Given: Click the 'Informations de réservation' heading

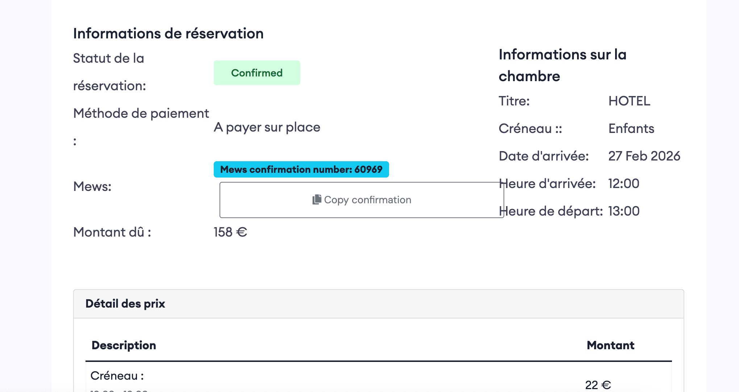Looking at the screenshot, I should tap(168, 33).
